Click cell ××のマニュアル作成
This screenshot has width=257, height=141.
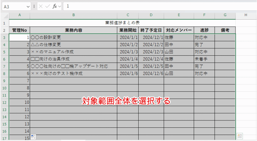pos(74,52)
